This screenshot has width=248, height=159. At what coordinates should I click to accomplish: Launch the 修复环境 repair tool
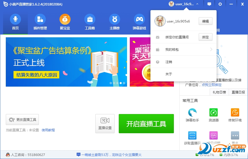click(235, 112)
